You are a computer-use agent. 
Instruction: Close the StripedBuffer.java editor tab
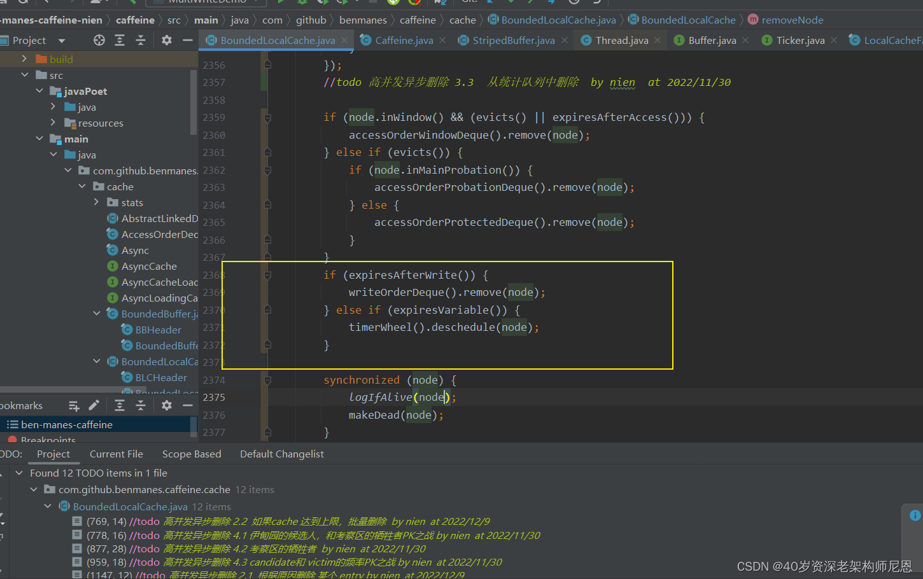pos(564,40)
